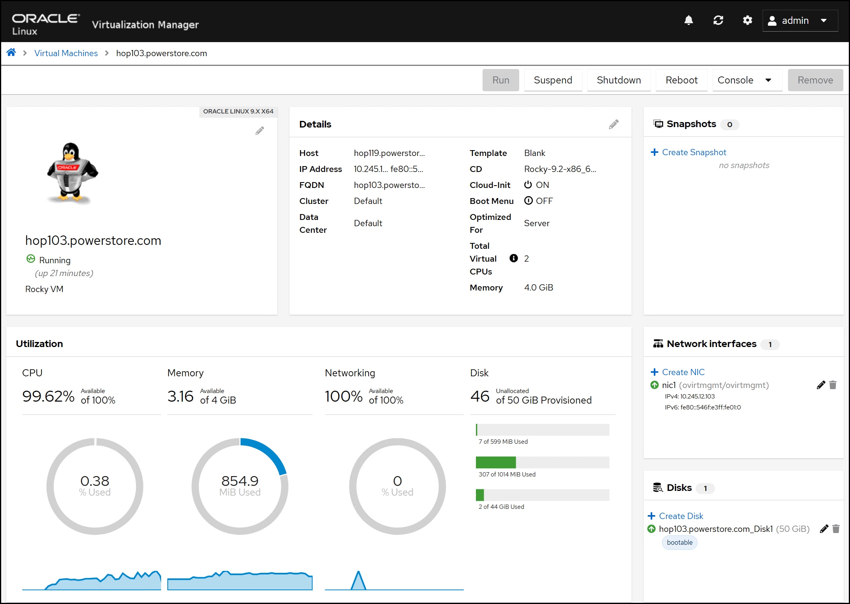
Task: Click the Network interfaces icon
Action: pyautogui.click(x=658, y=344)
